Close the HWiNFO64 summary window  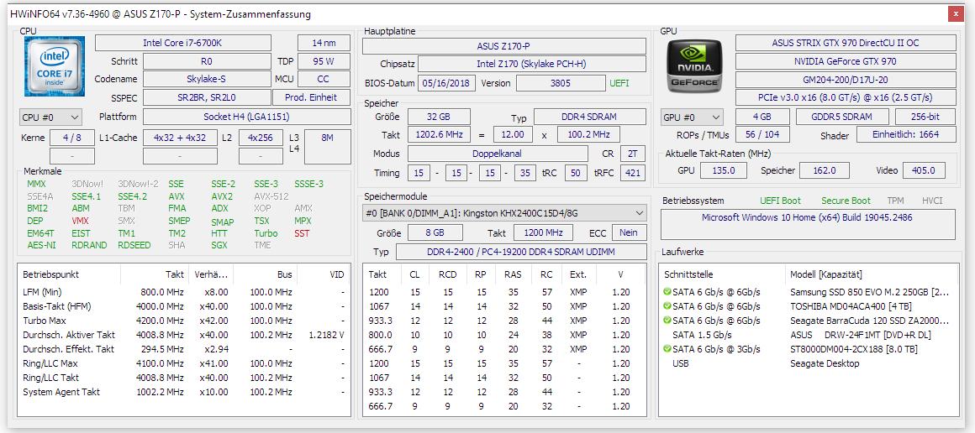[956, 13]
